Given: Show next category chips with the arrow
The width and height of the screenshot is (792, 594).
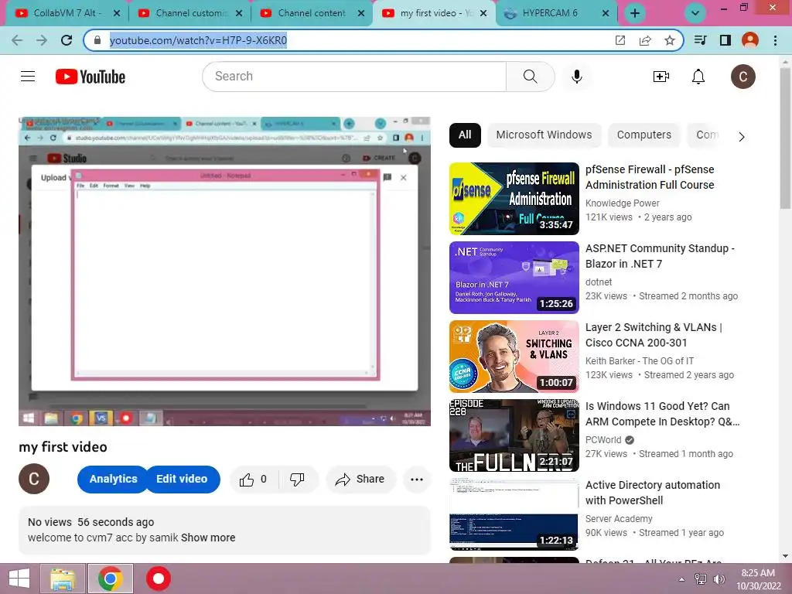Looking at the screenshot, I should click(x=742, y=137).
